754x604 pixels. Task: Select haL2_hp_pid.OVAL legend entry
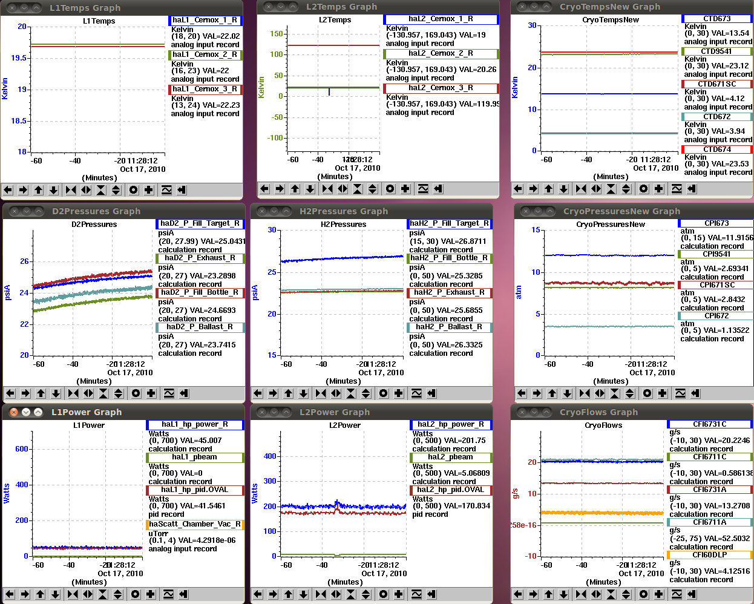(451, 490)
